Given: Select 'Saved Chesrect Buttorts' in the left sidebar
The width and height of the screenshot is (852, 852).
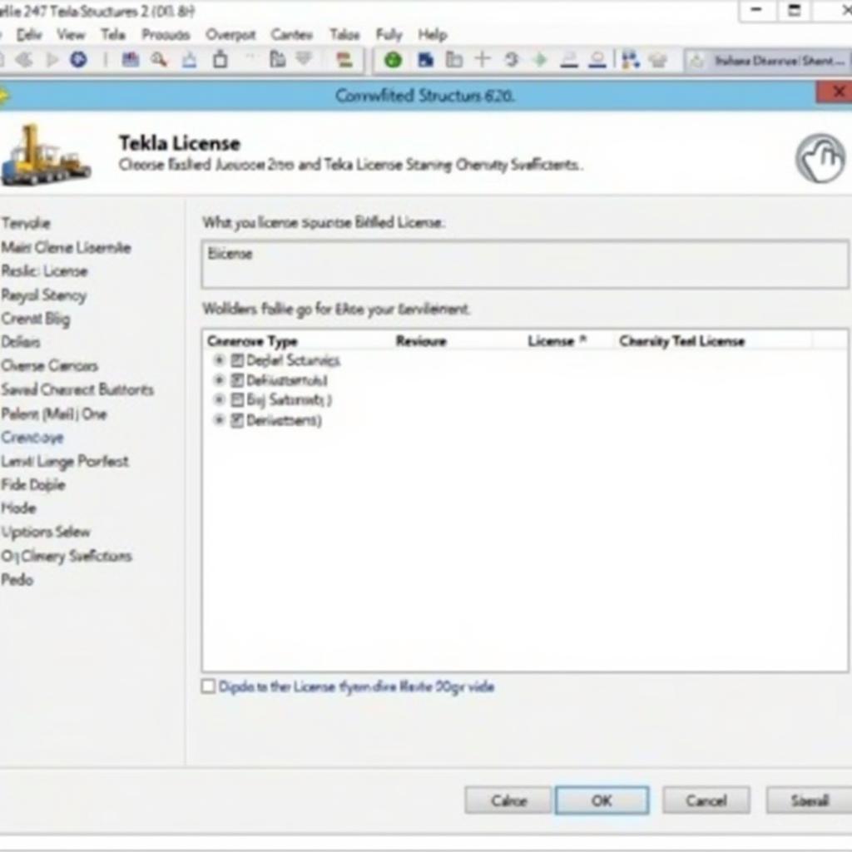Looking at the screenshot, I should click(77, 389).
